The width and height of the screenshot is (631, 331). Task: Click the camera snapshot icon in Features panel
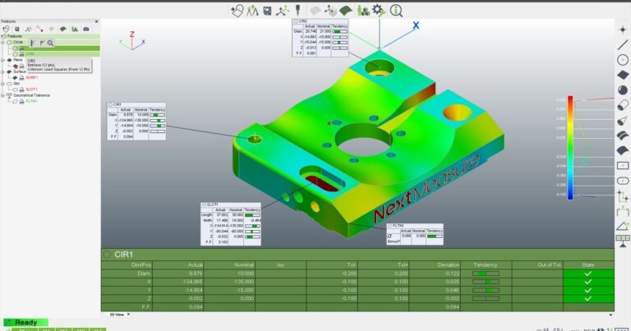(x=85, y=29)
